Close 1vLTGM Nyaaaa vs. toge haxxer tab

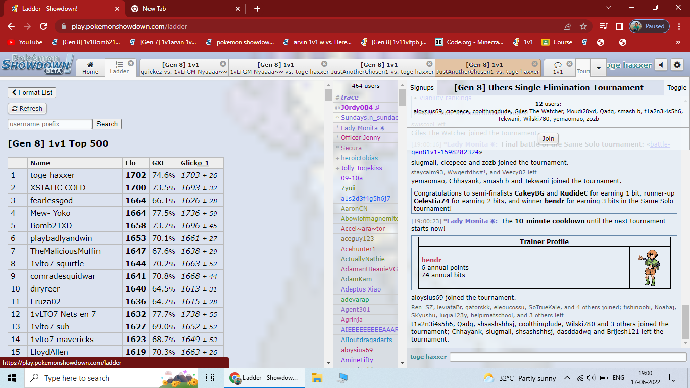(x=323, y=64)
